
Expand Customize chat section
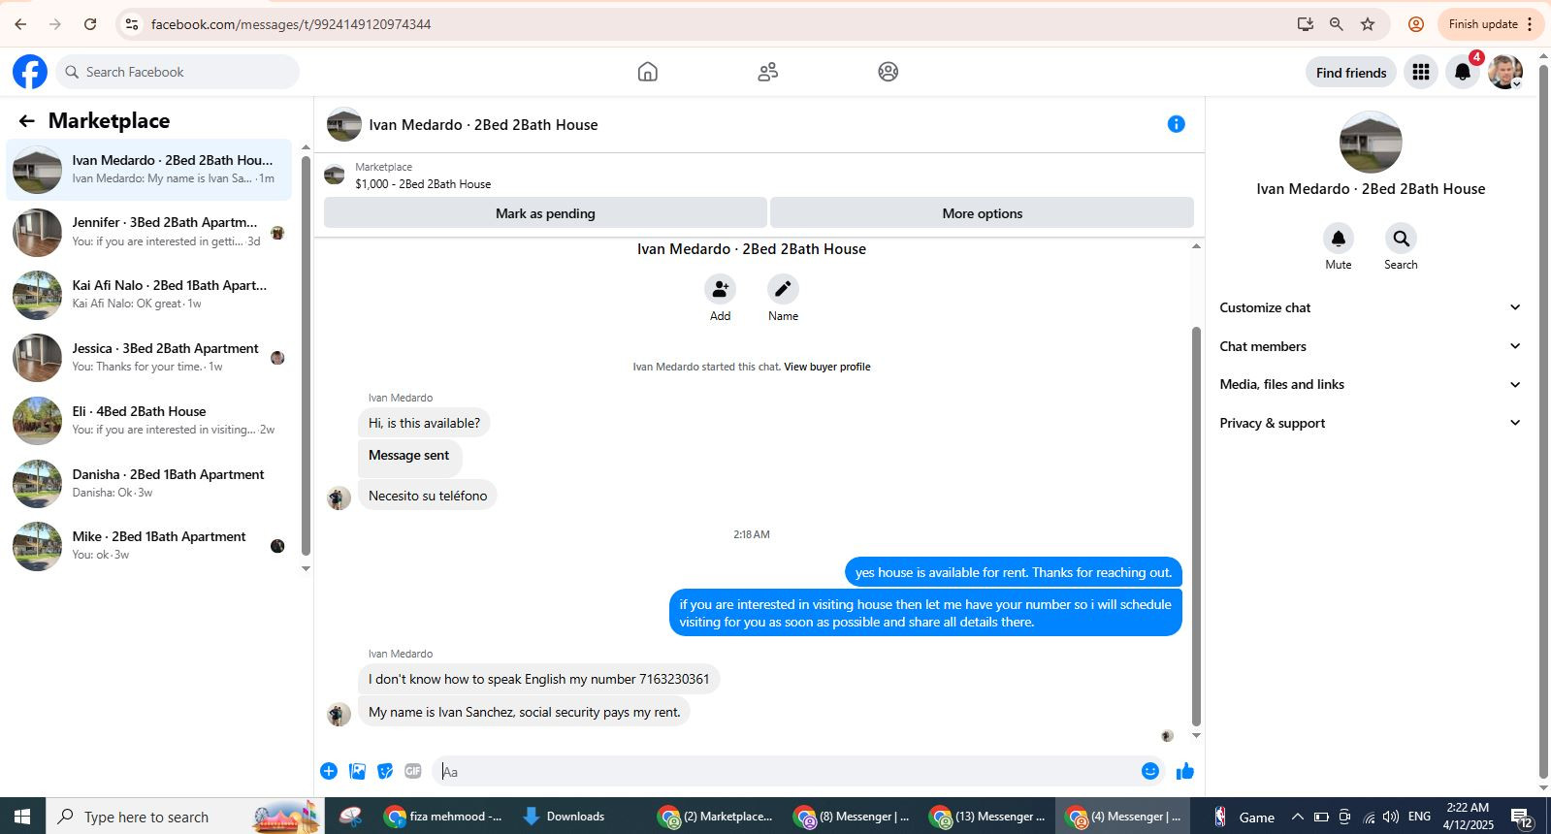[x=1370, y=307]
